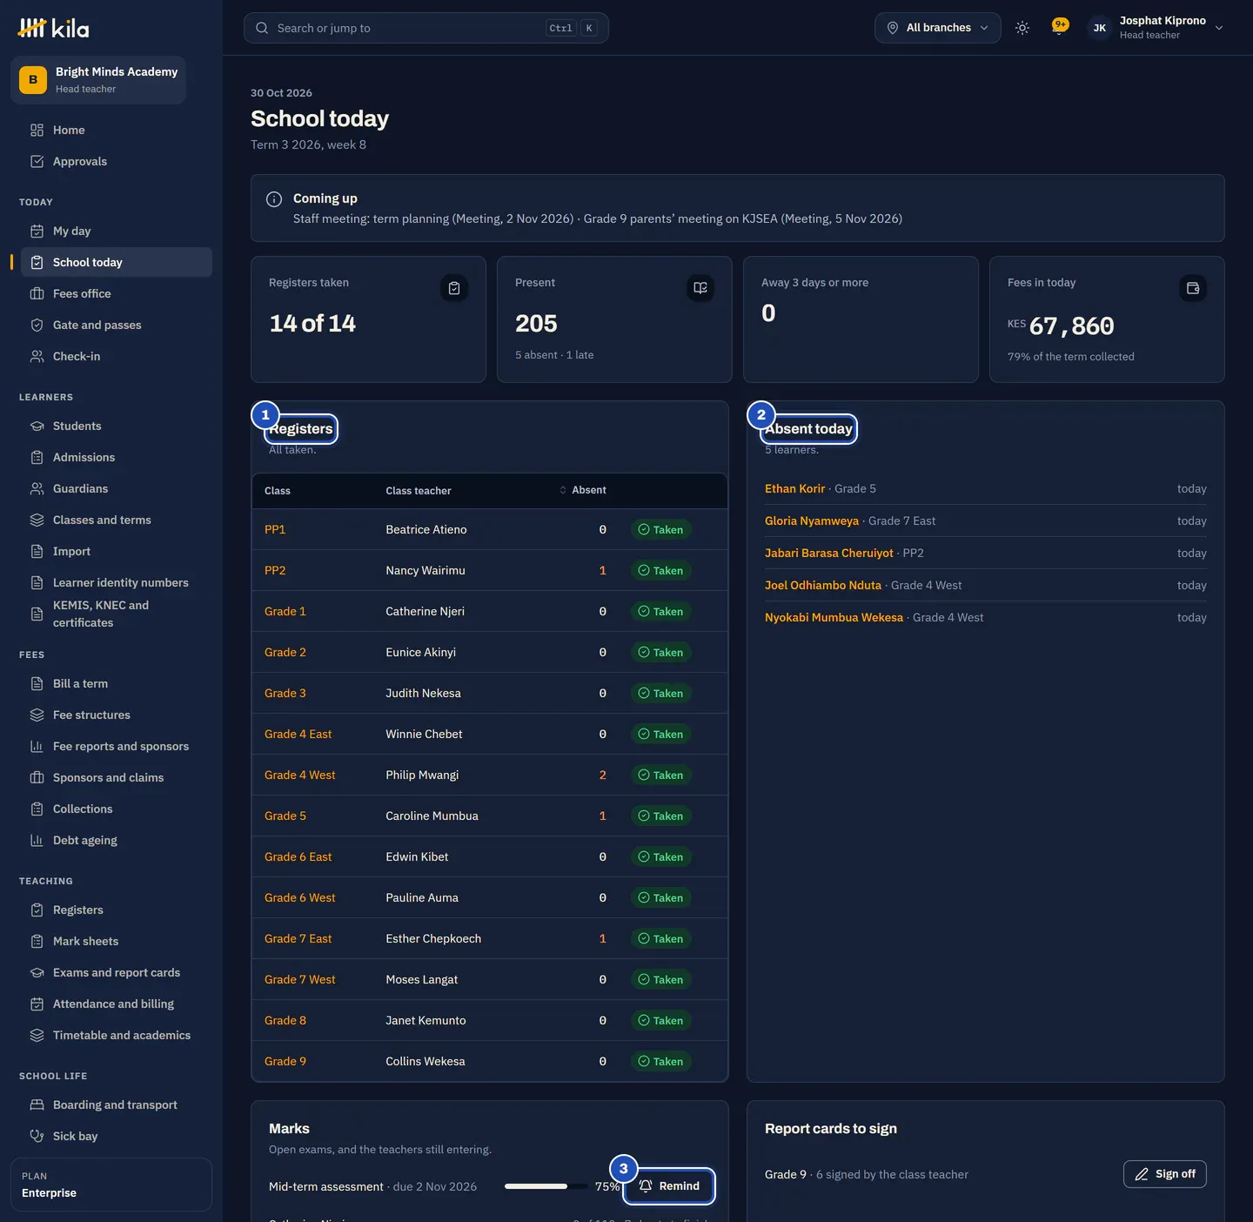1253x1222 pixels.
Task: Open the notifications bell with 9+ badge
Action: click(x=1060, y=27)
